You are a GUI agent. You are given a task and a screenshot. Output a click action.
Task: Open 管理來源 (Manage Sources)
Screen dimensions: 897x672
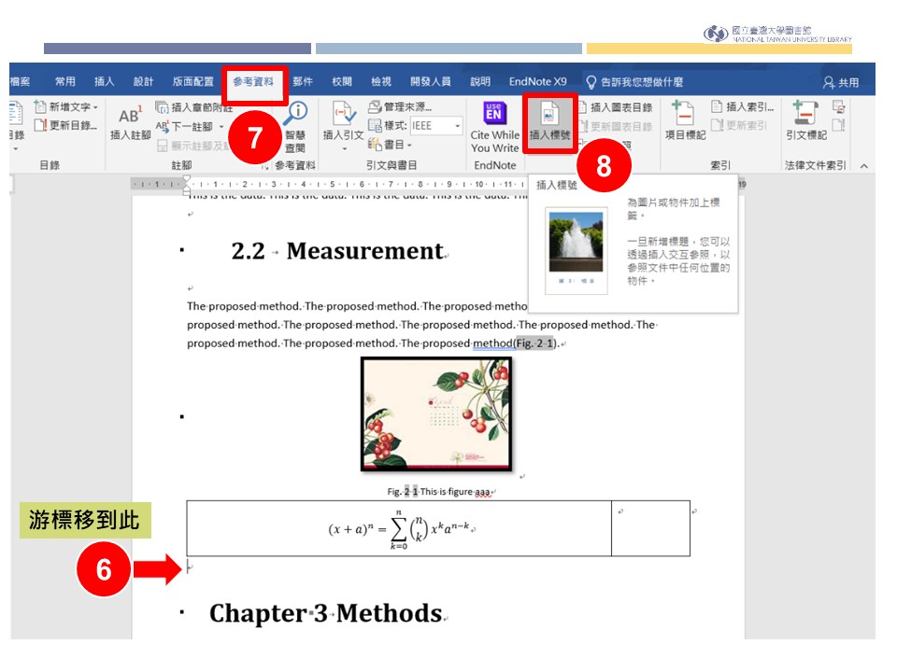400,106
